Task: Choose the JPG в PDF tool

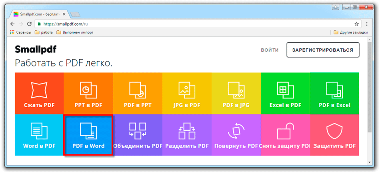Action: click(x=187, y=93)
